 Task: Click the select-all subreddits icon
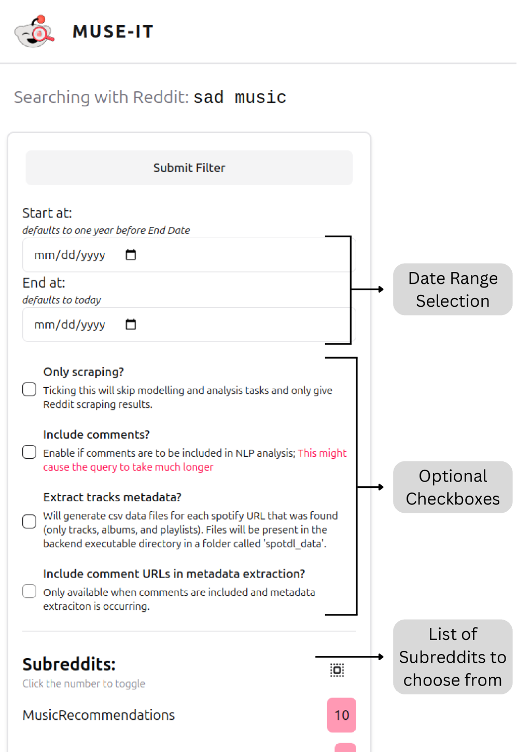click(x=337, y=670)
